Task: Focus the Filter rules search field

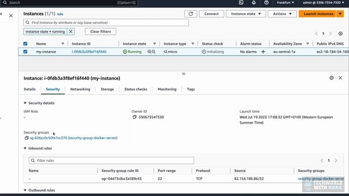Action: [x=111, y=161]
